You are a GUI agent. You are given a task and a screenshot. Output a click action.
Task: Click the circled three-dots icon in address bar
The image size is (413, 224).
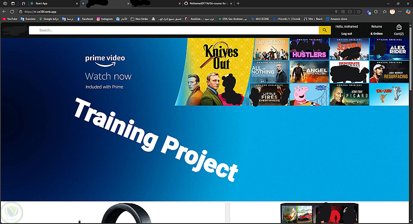[350, 12]
